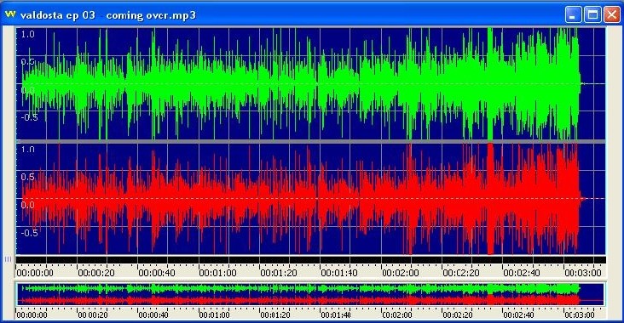624x323 pixels.
Task: Click 00:01:00 on the overview timeline
Action: tap(214, 315)
